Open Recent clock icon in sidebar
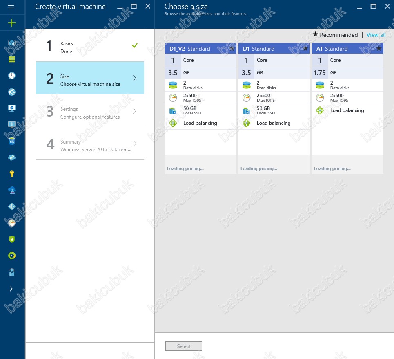 coord(11,76)
